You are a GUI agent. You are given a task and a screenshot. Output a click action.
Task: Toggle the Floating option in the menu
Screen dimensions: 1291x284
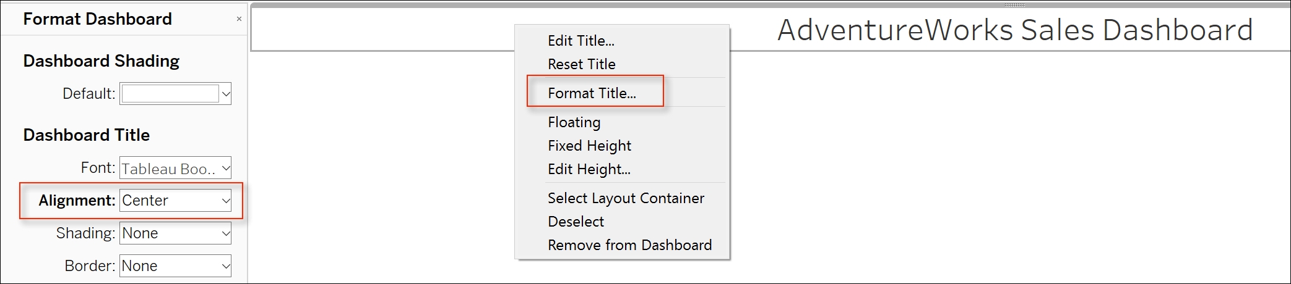tap(574, 122)
